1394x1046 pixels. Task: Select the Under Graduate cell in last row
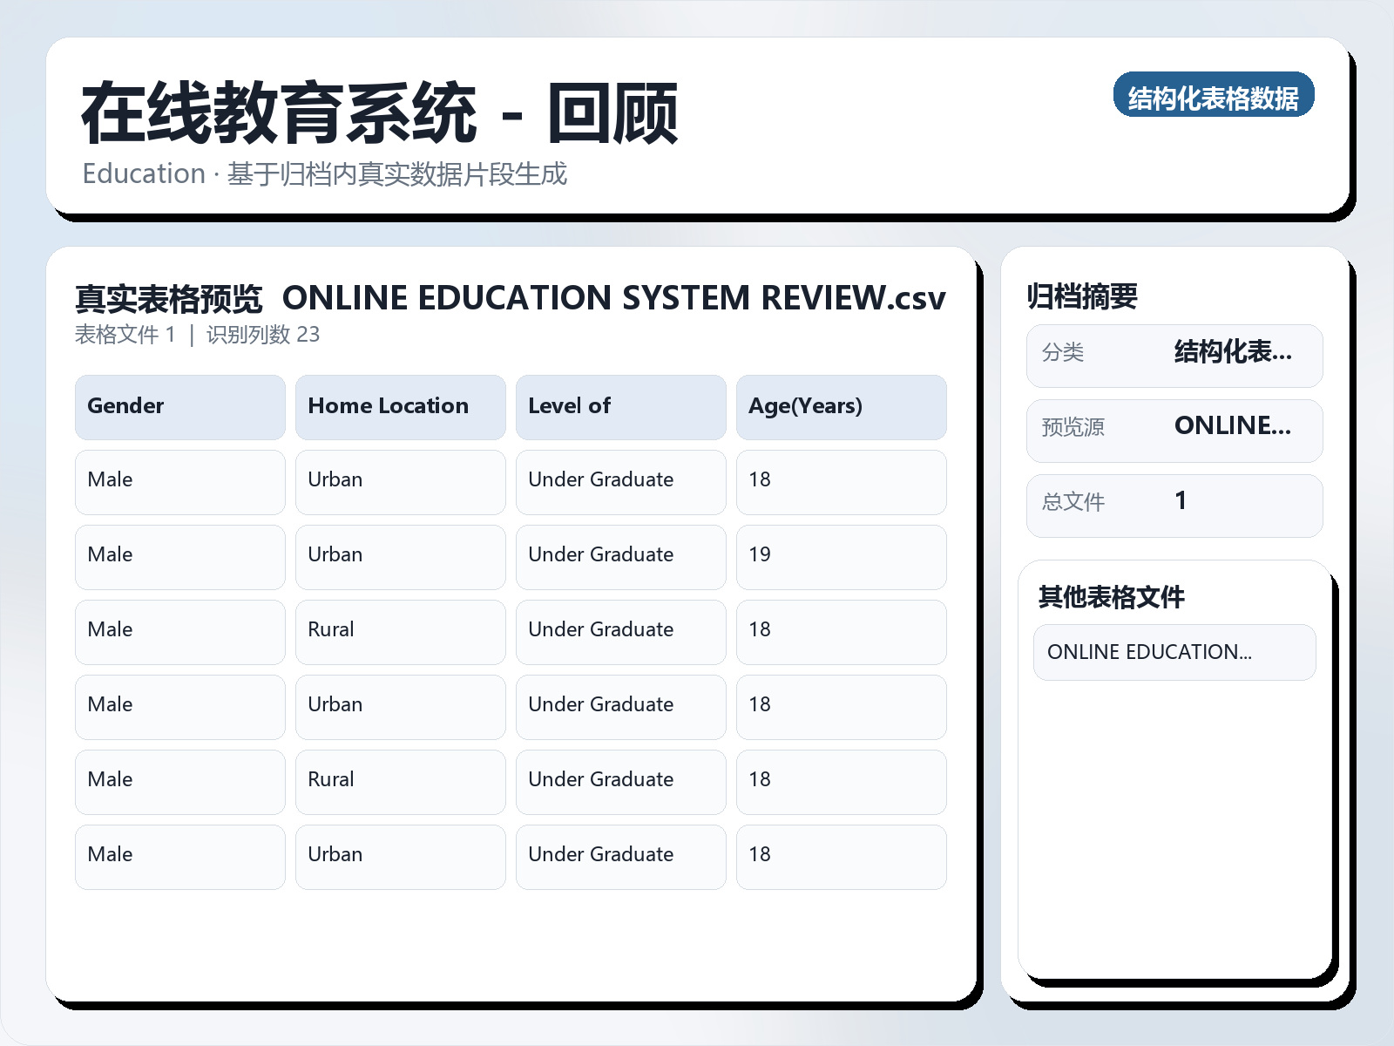(x=620, y=855)
